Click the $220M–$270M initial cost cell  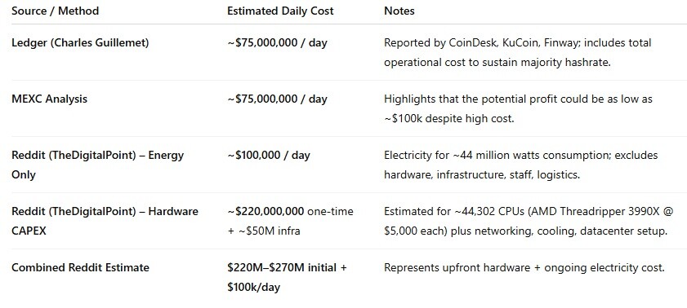coord(287,277)
